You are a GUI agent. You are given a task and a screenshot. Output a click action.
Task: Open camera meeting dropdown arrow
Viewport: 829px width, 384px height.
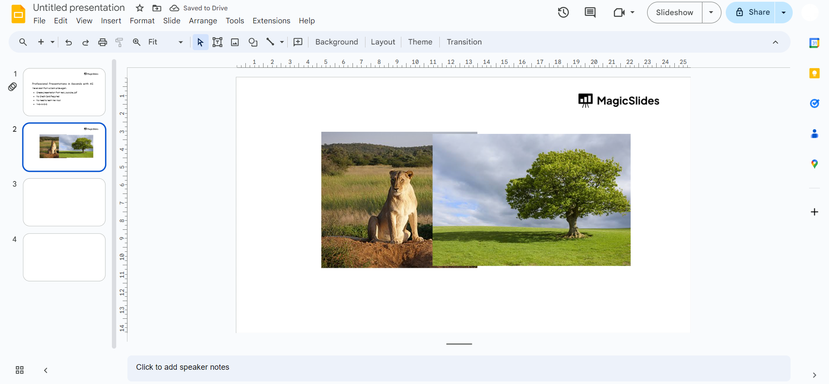pos(632,13)
